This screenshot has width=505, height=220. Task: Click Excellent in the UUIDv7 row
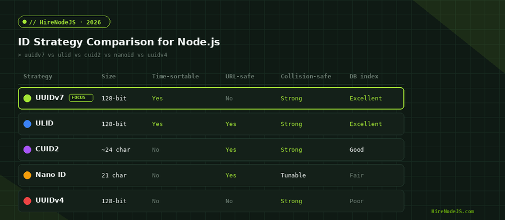pyautogui.click(x=366, y=99)
